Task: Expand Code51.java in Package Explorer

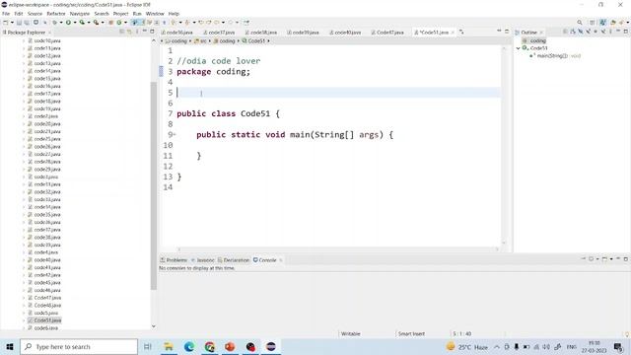Action: point(24,320)
